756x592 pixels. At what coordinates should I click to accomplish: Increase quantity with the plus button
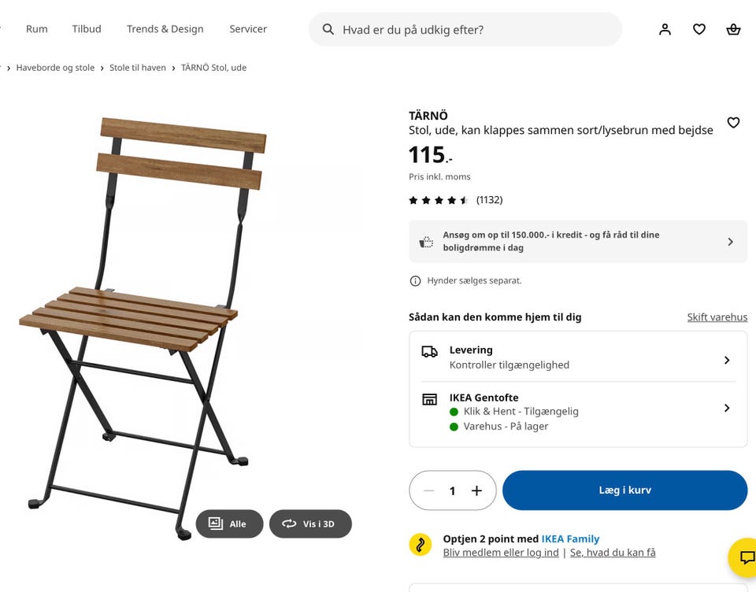pyautogui.click(x=477, y=490)
